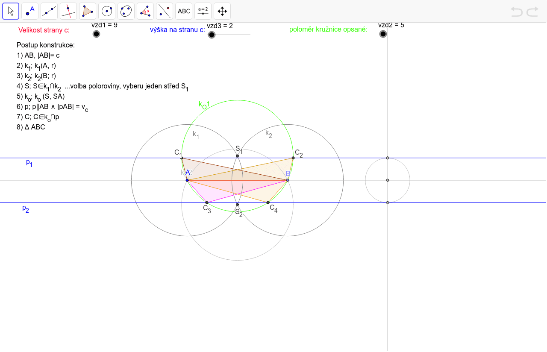The height and width of the screenshot is (352, 547).
Task: Select the Point tool
Action: pyautogui.click(x=30, y=11)
